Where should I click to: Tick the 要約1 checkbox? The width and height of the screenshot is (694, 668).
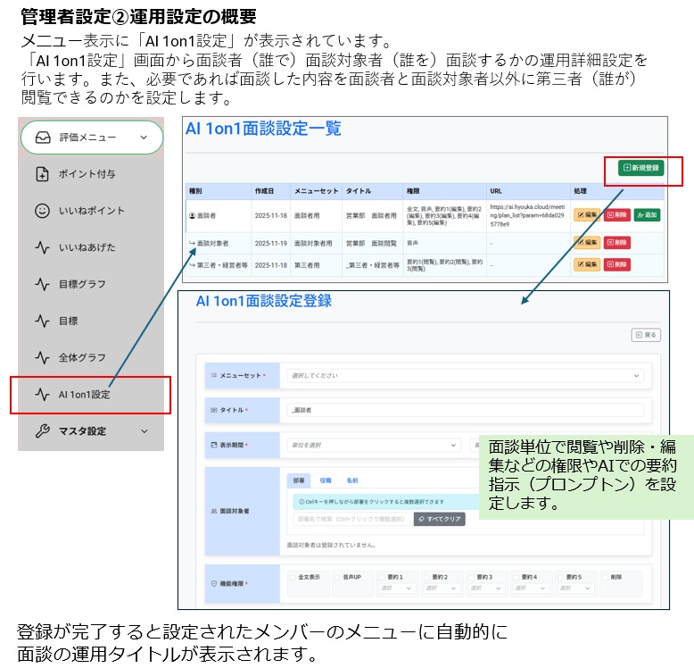(x=383, y=577)
